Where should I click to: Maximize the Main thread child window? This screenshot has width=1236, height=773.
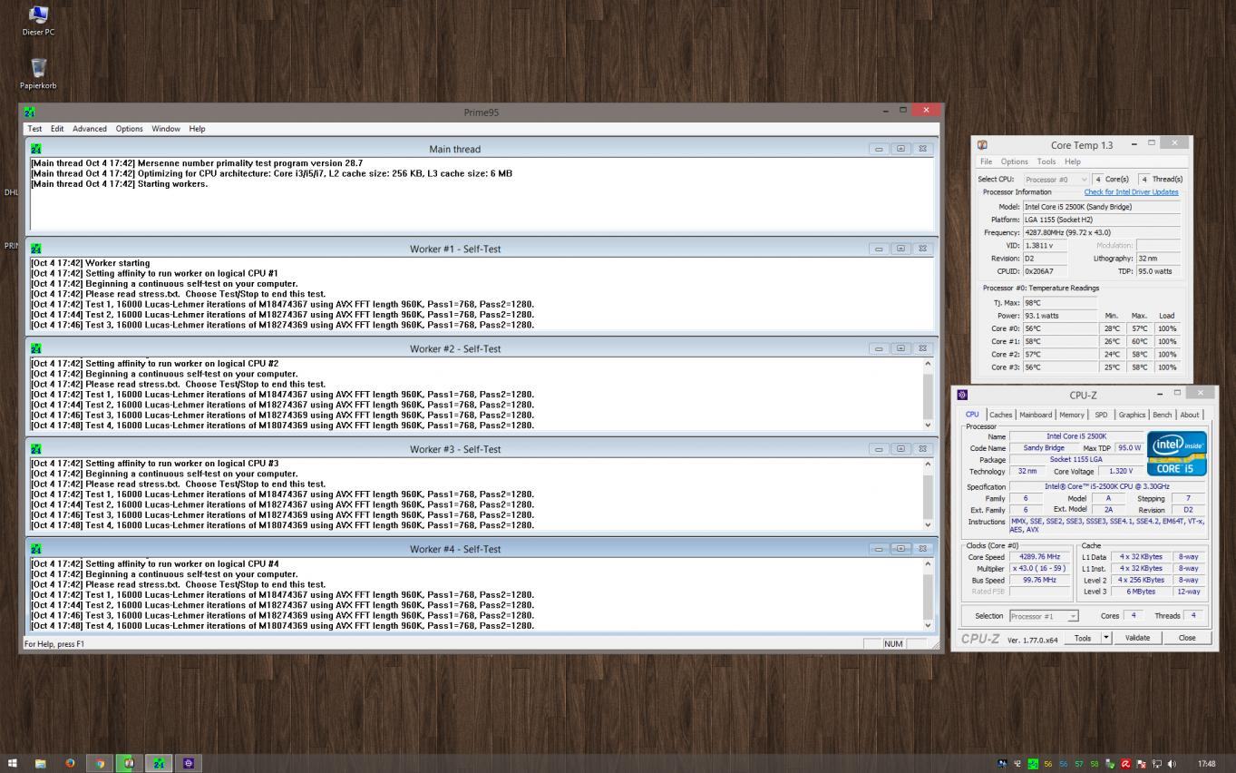(x=900, y=149)
